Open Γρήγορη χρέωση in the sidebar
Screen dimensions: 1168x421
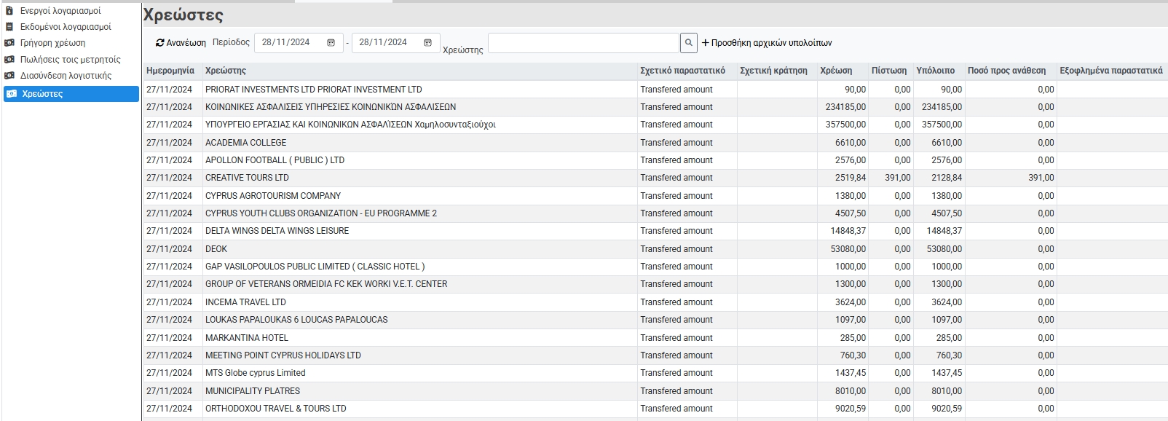coord(52,43)
